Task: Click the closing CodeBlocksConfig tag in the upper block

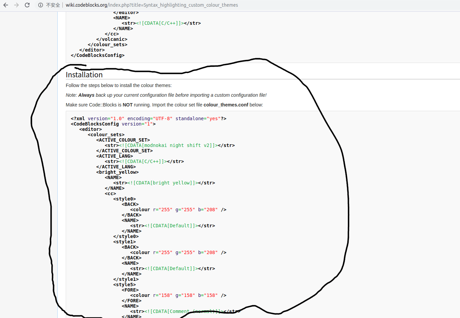Action: [98, 55]
